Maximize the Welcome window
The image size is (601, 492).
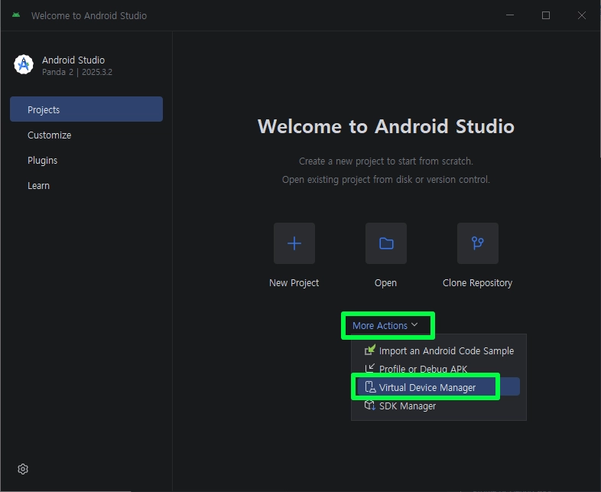click(x=546, y=15)
